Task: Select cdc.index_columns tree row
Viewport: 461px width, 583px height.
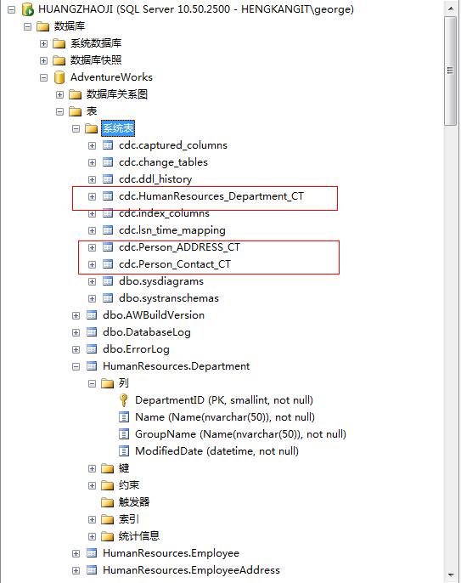Action: (164, 213)
